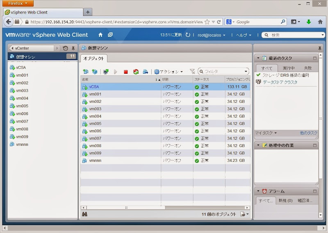The height and width of the screenshot is (233, 328).
Task: Switch tasks to 失敗 tab
Action: click(308, 68)
